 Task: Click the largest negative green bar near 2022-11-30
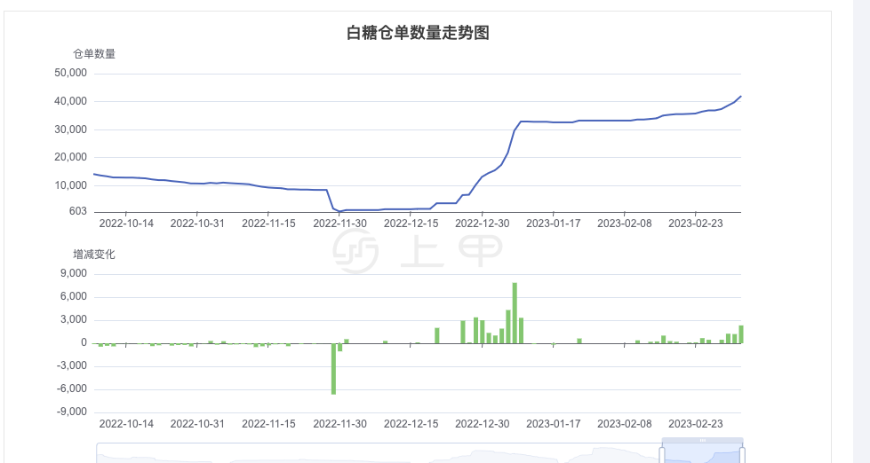click(333, 368)
